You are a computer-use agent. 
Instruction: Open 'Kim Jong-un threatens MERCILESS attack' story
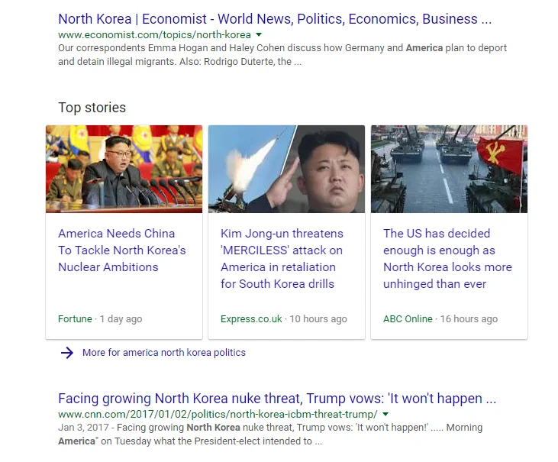point(282,259)
